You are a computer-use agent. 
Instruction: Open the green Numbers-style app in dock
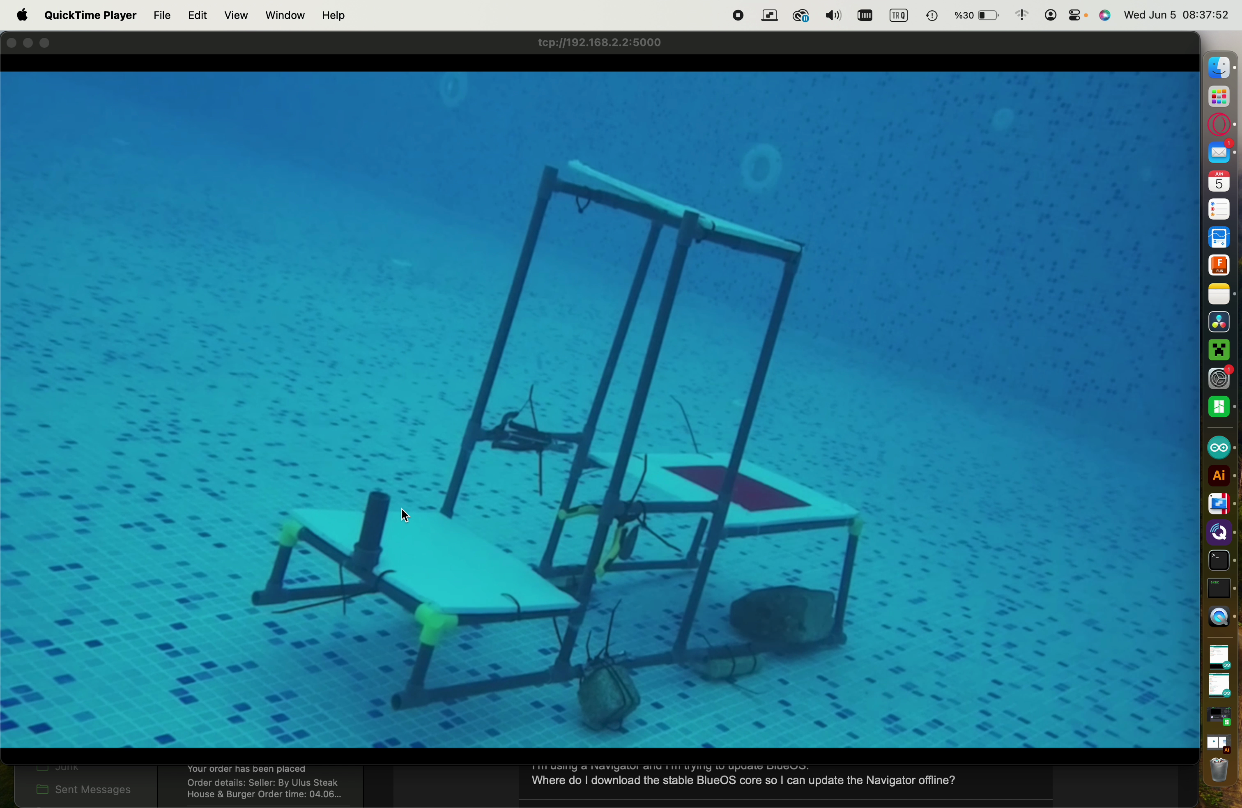tap(1219, 407)
